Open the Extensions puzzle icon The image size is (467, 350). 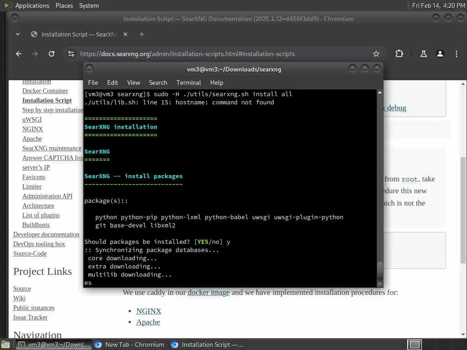(399, 54)
